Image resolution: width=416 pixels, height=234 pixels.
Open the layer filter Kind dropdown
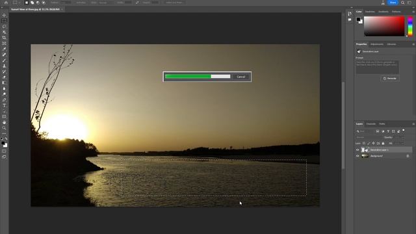365,131
